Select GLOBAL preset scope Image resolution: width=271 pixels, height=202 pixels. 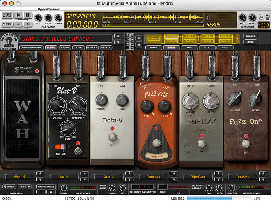pyautogui.click(x=51, y=48)
